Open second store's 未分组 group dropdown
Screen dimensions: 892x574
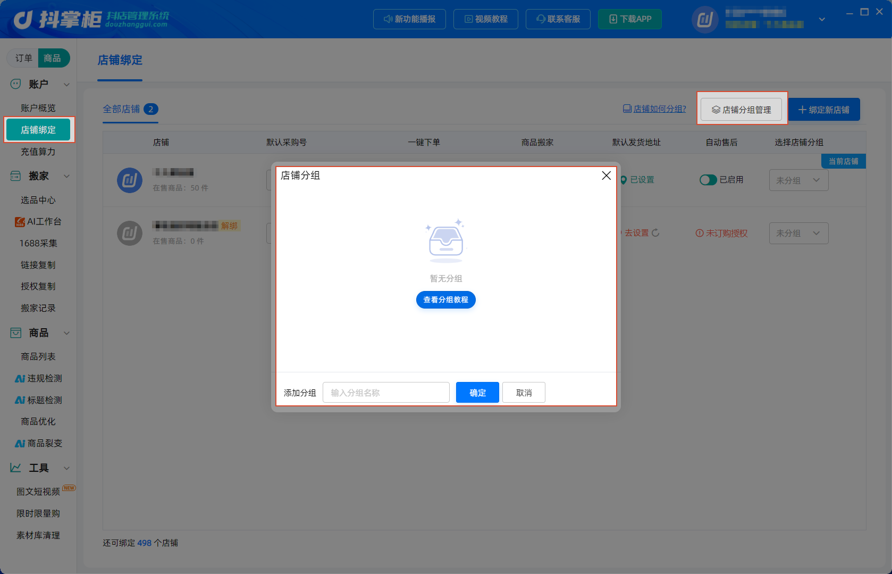coord(799,233)
